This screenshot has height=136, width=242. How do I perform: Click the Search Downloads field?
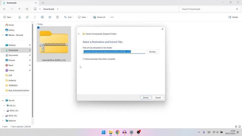pyautogui.click(x=208, y=9)
